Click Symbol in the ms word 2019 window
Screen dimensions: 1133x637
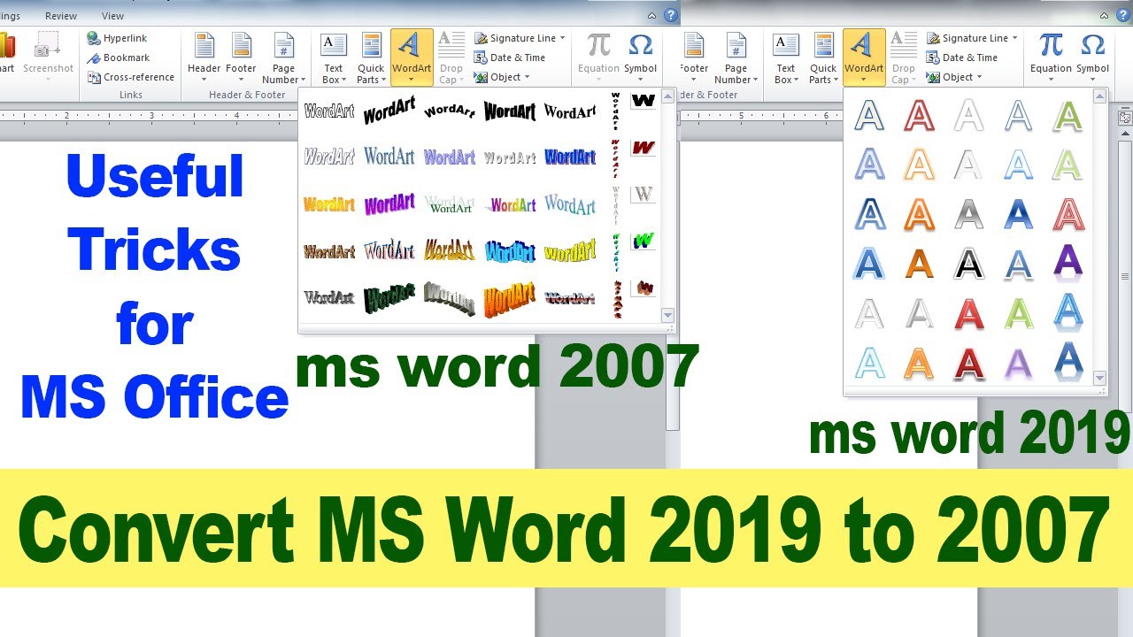tap(1092, 58)
